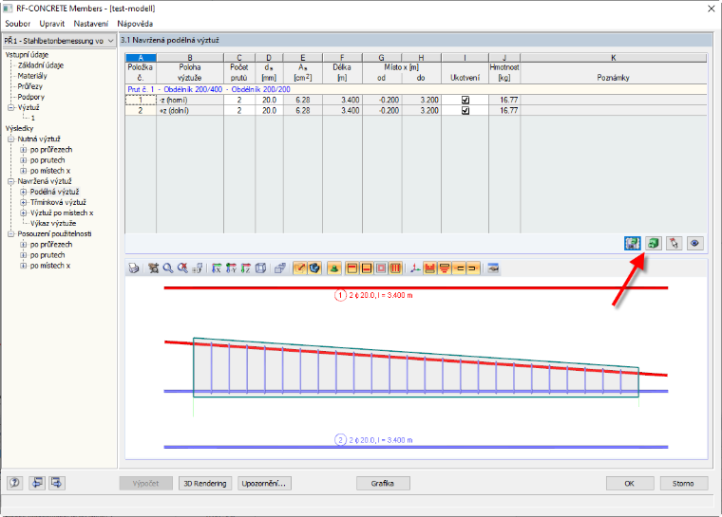Click the Grafika button
Screen dimensions: 722x517
pyautogui.click(x=383, y=484)
